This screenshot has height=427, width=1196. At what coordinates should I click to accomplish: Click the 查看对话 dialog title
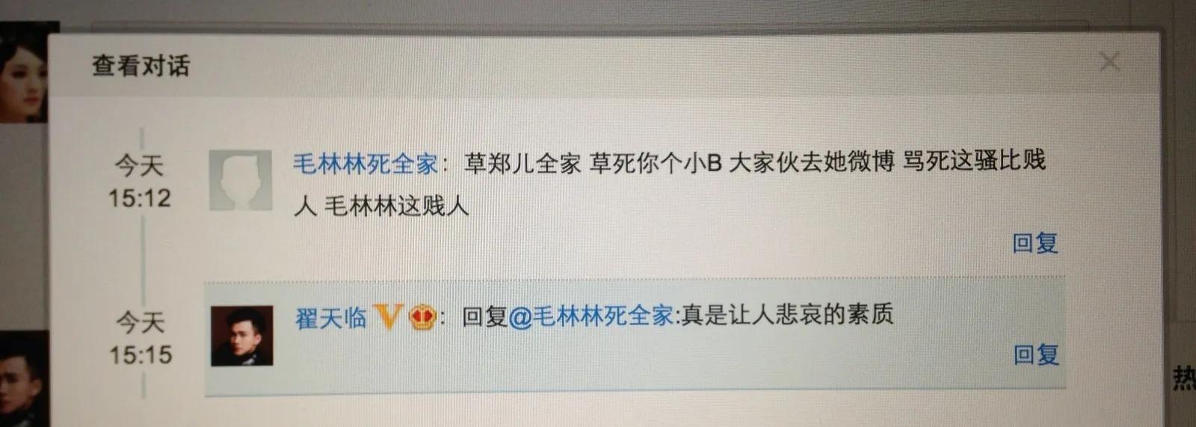pyautogui.click(x=141, y=66)
